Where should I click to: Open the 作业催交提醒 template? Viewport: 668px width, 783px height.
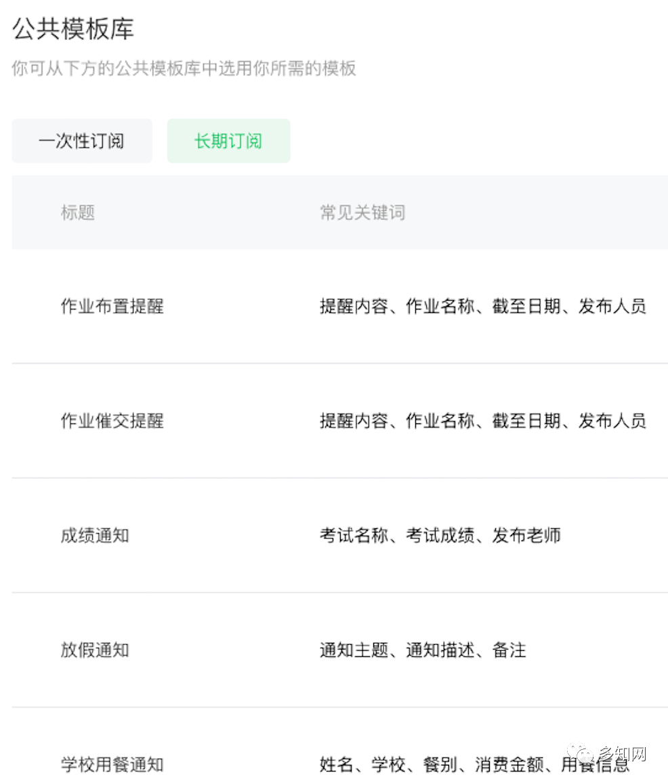click(112, 421)
